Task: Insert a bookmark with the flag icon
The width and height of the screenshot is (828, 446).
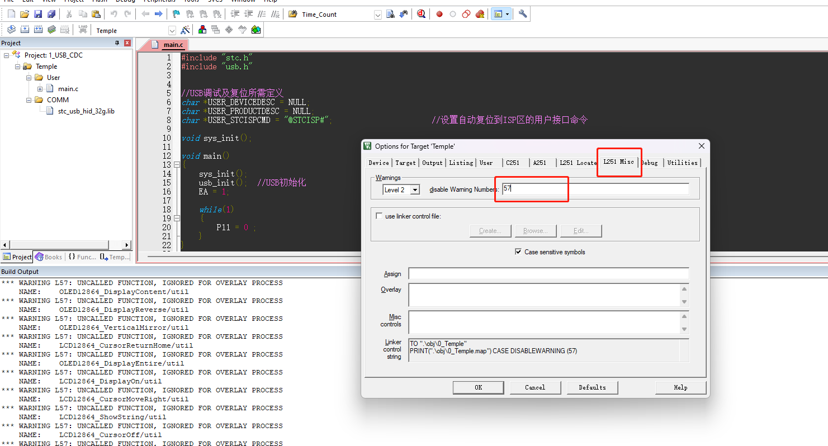Action: pyautogui.click(x=176, y=14)
